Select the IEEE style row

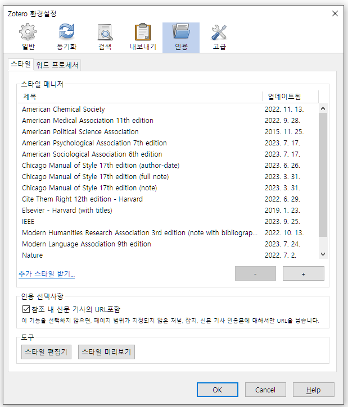(168, 221)
